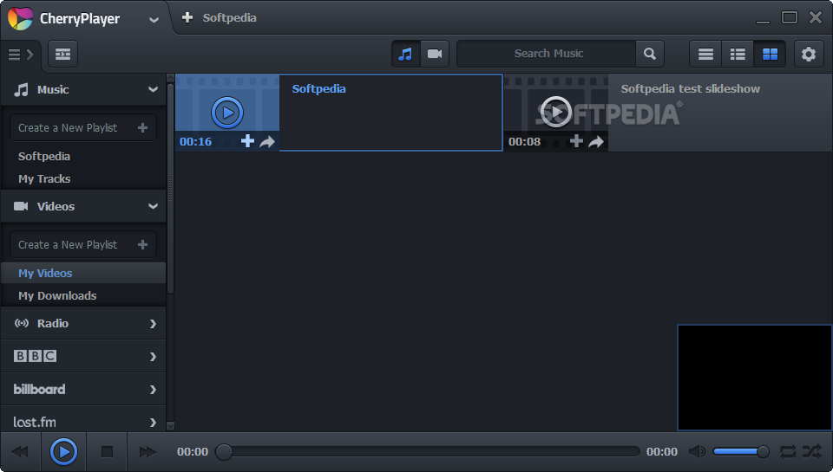The width and height of the screenshot is (833, 472).
Task: Open the Softpedia music playlist
Action: pyautogui.click(x=44, y=157)
